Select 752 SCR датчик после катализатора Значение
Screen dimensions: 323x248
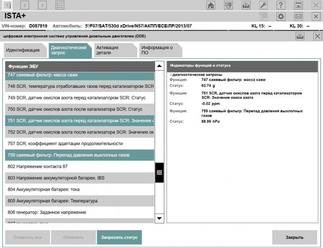pos(80,132)
